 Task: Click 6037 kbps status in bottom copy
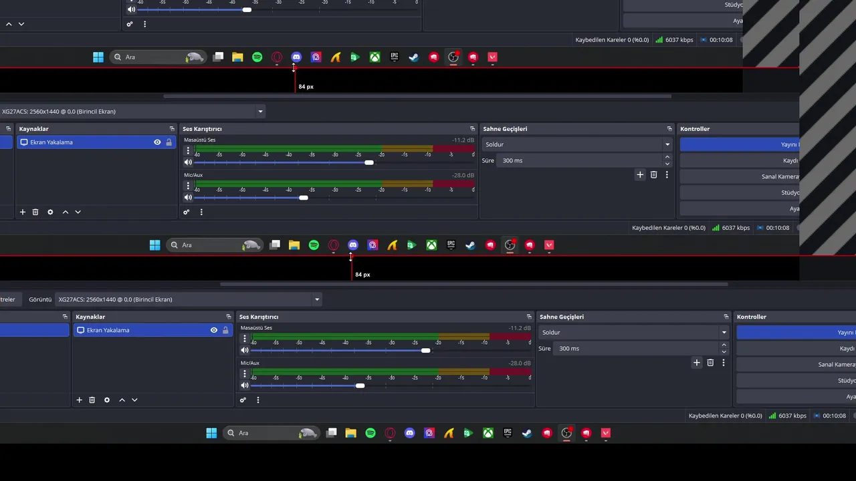(788, 416)
